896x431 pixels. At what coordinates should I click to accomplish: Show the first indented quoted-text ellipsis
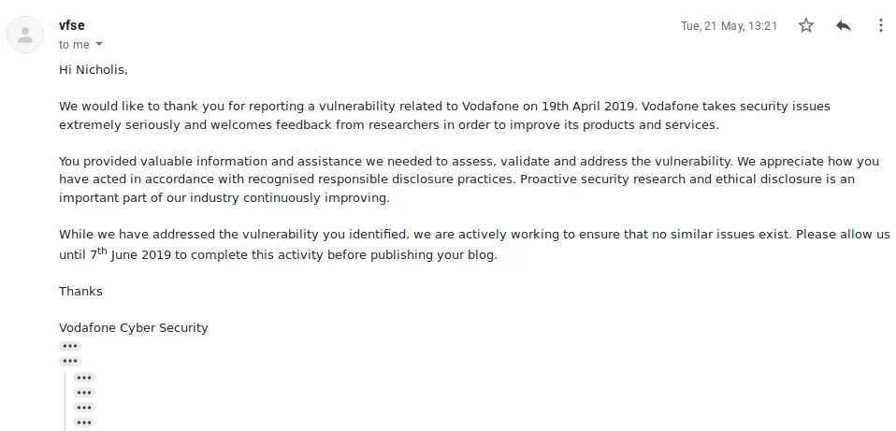coord(84,378)
